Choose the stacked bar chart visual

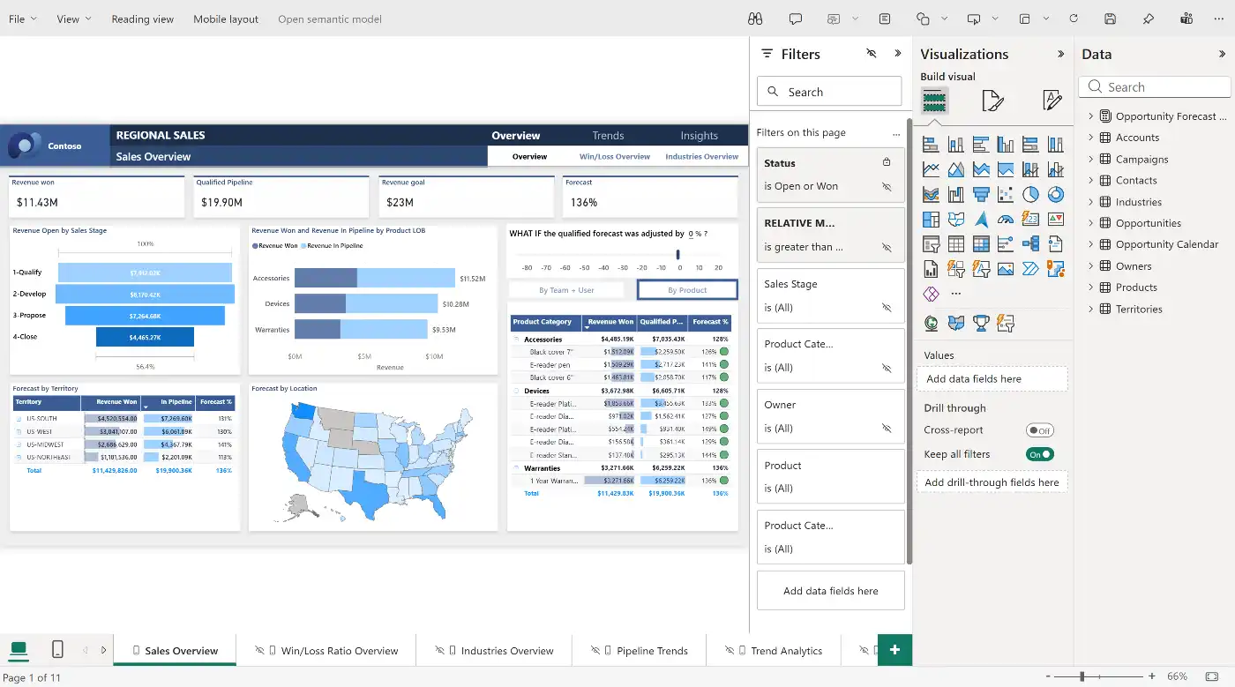pos(931,145)
